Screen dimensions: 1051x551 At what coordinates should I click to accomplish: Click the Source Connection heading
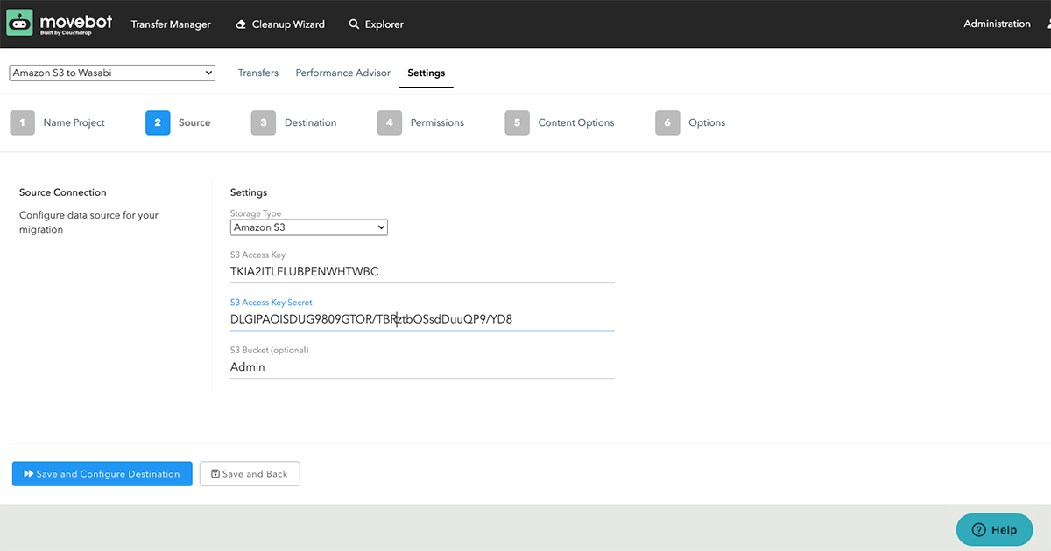(x=63, y=192)
